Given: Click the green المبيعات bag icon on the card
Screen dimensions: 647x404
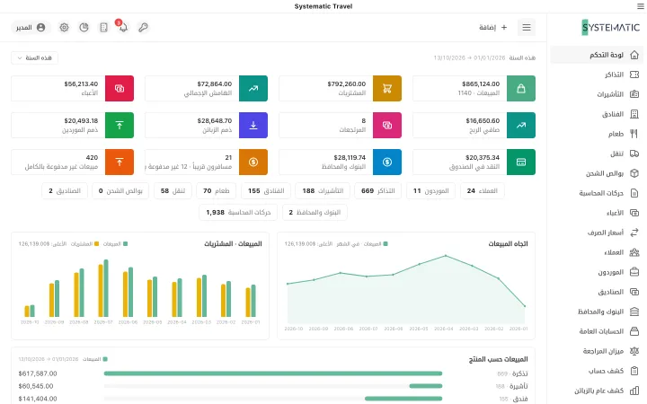Looking at the screenshot, I should 521,88.
